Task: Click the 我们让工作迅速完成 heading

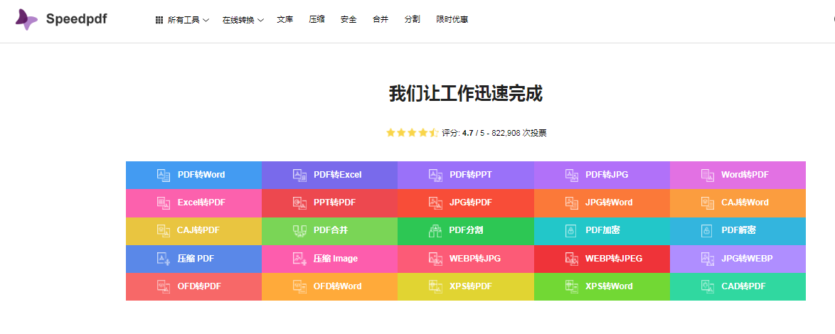Action: 465,94
